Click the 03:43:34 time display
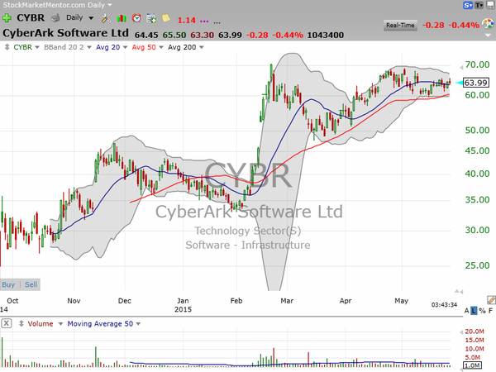The width and height of the screenshot is (496, 372). [x=444, y=304]
